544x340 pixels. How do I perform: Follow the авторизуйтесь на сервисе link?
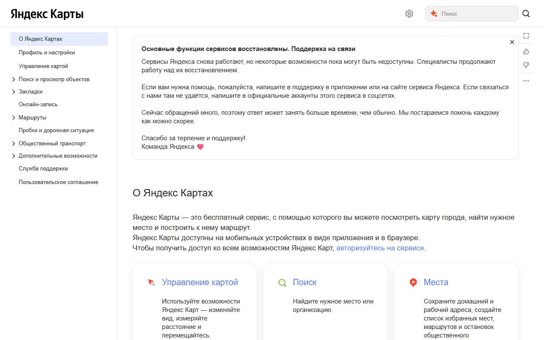click(x=380, y=248)
